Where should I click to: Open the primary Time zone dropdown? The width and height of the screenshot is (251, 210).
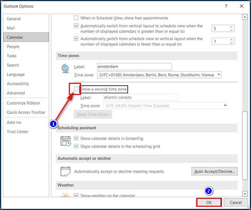(x=219, y=75)
